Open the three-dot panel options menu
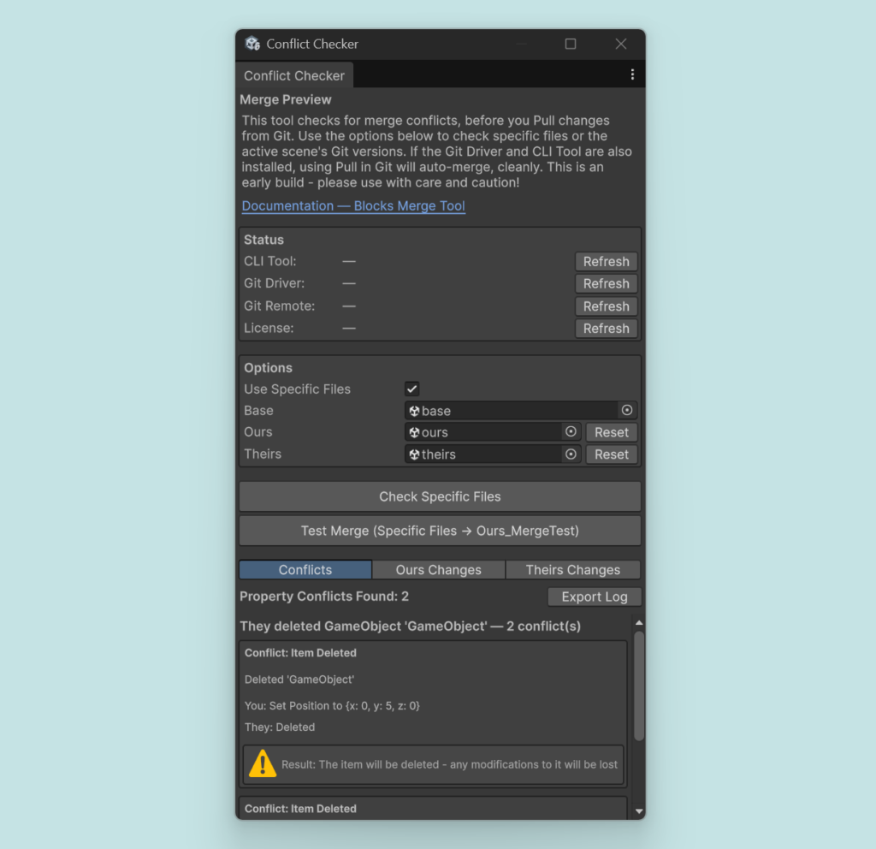This screenshot has height=849, width=876. pos(632,75)
